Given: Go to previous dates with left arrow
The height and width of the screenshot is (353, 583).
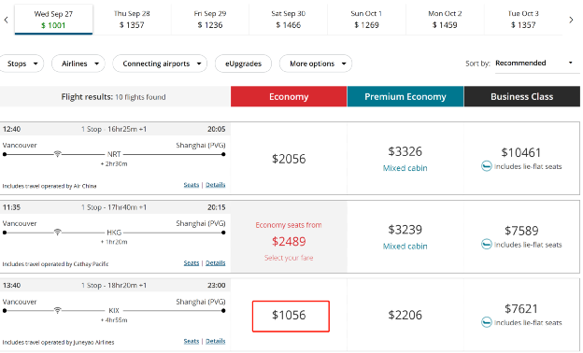Looking at the screenshot, I should click(6, 20).
